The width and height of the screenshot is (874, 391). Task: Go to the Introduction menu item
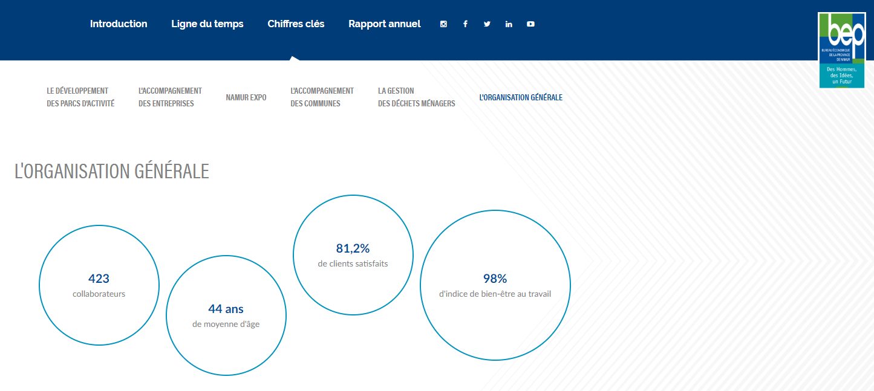119,24
